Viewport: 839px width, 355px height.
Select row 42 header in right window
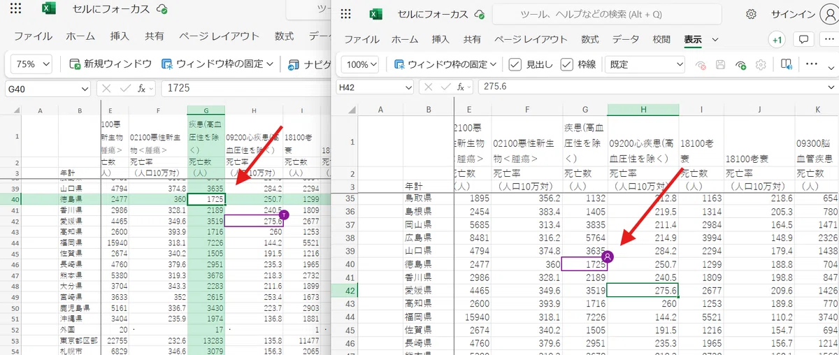345,291
